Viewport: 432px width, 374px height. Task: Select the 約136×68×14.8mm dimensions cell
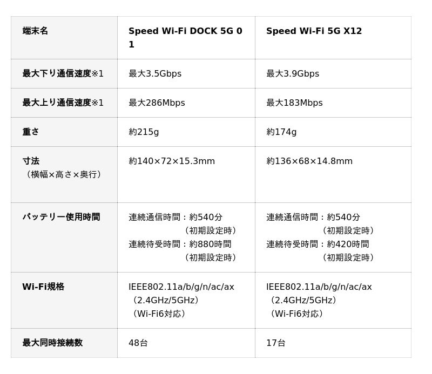pyautogui.click(x=309, y=161)
